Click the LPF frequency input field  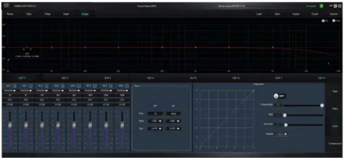pyautogui.click(x=173, y=114)
